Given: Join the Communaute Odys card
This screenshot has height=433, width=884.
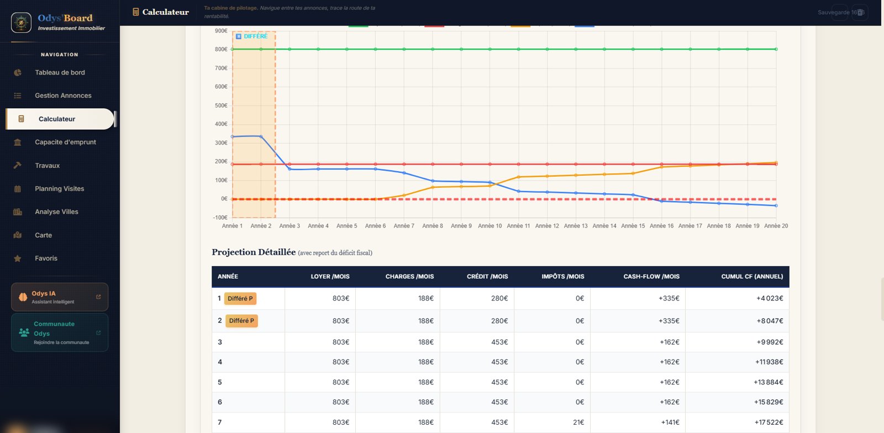Looking at the screenshot, I should coord(60,332).
